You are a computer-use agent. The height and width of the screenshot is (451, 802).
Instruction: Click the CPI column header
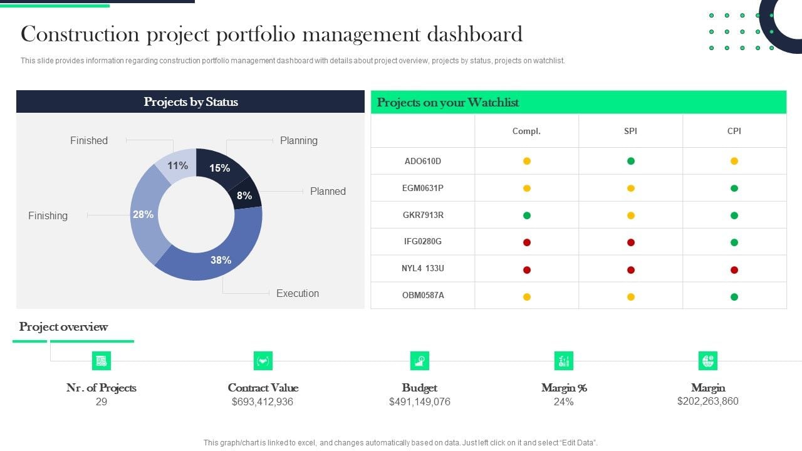pyautogui.click(x=734, y=131)
